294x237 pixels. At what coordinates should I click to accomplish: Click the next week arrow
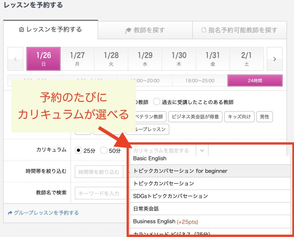[x=274, y=59]
